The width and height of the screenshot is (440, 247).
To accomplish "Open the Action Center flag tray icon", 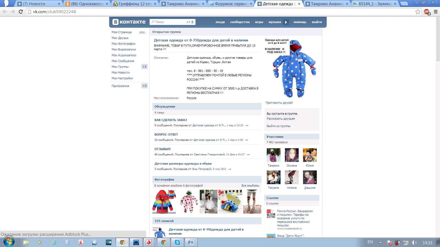I will [x=389, y=243].
